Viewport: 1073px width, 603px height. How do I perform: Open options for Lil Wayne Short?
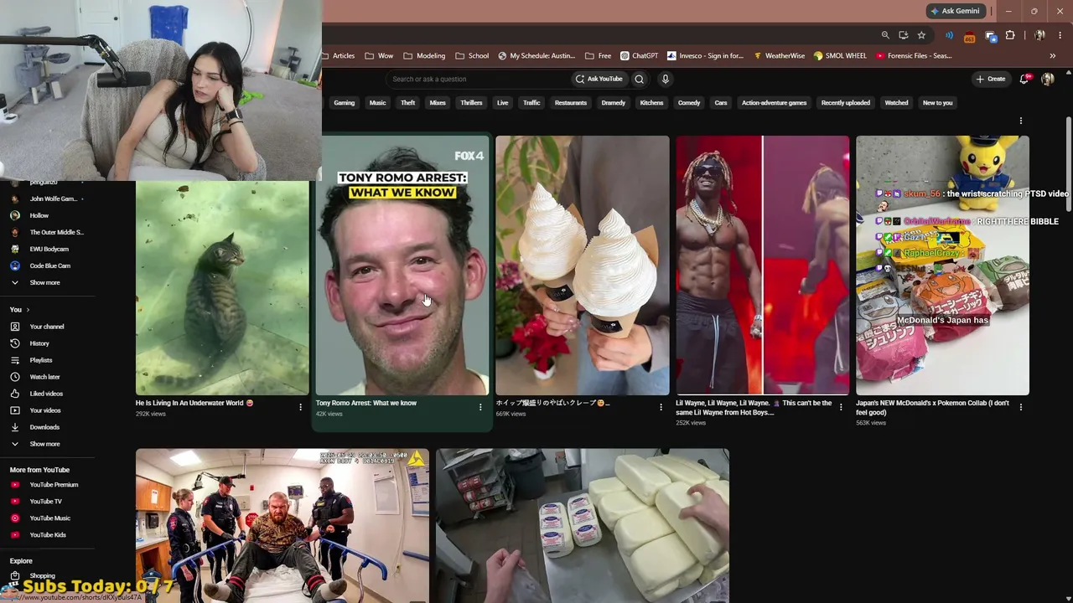pyautogui.click(x=841, y=407)
